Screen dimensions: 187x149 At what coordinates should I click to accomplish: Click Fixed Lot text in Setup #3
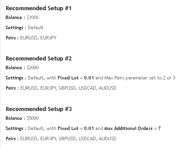pyautogui.click(x=68, y=129)
